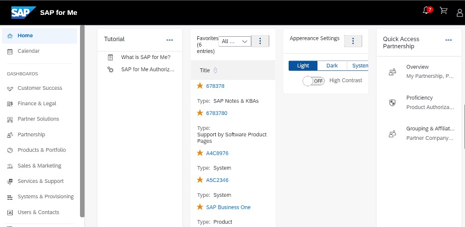Click the Home house icon
The height and width of the screenshot is (227, 465).
point(10,36)
